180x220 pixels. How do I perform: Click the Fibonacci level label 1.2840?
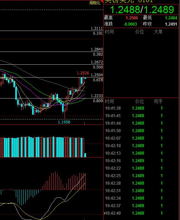97,49
